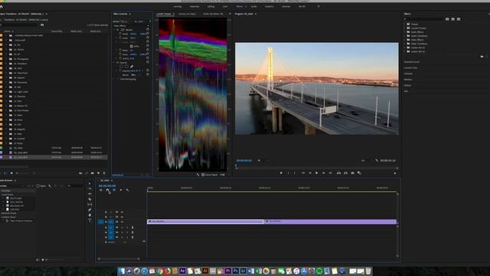Open Program monitor settings wrench
Viewport: 490px width, 276px height.
coord(377,160)
